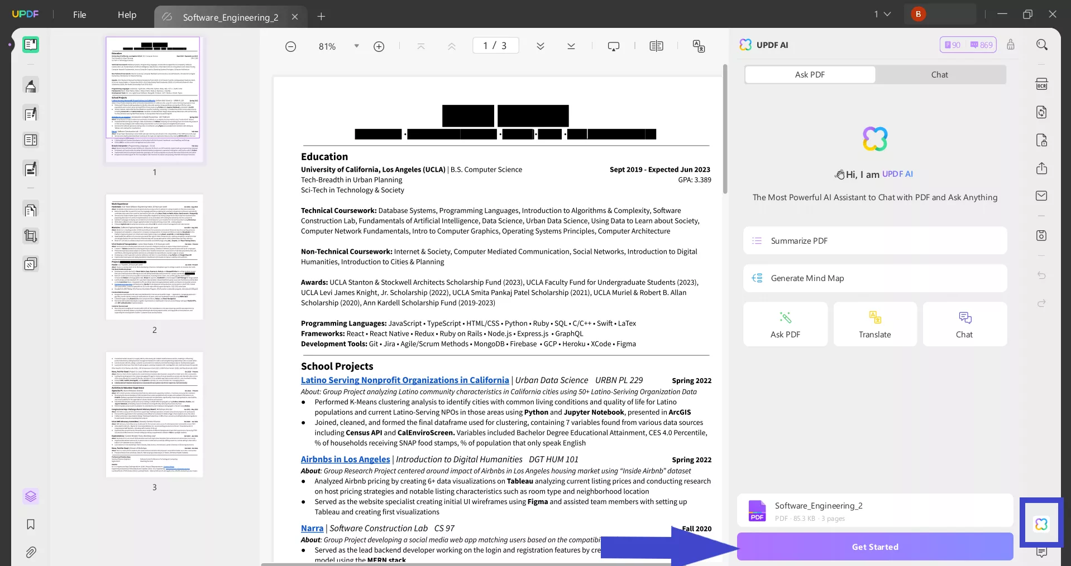The height and width of the screenshot is (566, 1071).
Task: Click the zoom in plus icon
Action: (379, 47)
